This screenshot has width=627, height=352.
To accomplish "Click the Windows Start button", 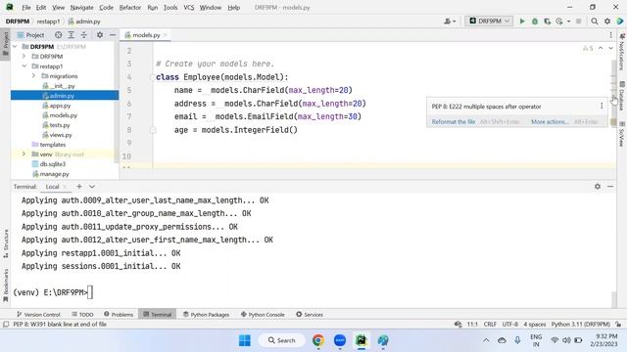I will (x=244, y=340).
